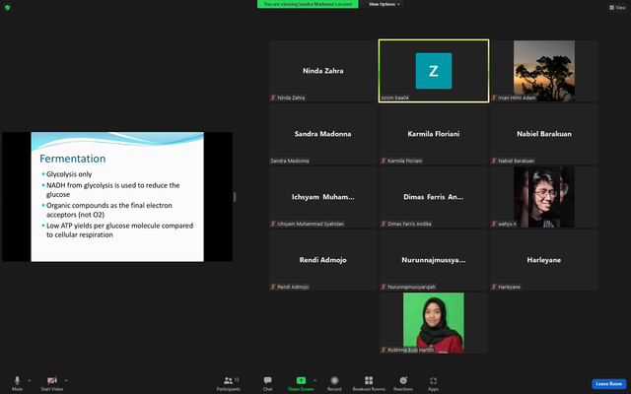Click muted mic icon on Karmila Floriani label
631x394 pixels.
click(x=384, y=161)
